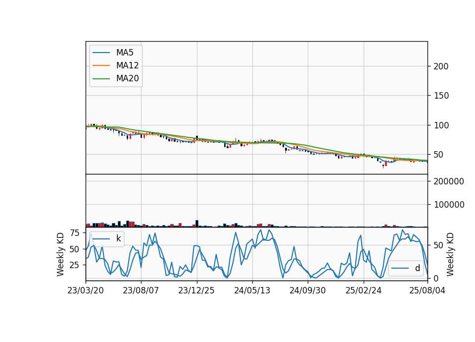Viewport: 475px width, 342px height.
Task: Click the 23/12/25 date axis label
Action: (196, 290)
